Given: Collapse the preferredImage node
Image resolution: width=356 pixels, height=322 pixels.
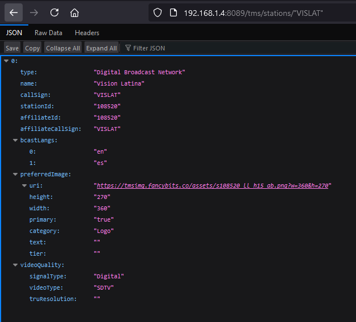Looking at the screenshot, I should (15, 174).
